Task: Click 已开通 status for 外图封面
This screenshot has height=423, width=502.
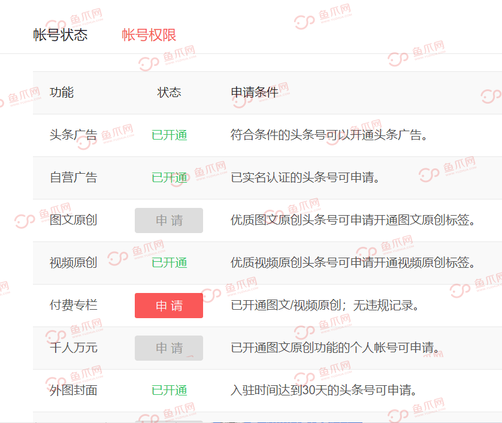Action: (x=170, y=390)
